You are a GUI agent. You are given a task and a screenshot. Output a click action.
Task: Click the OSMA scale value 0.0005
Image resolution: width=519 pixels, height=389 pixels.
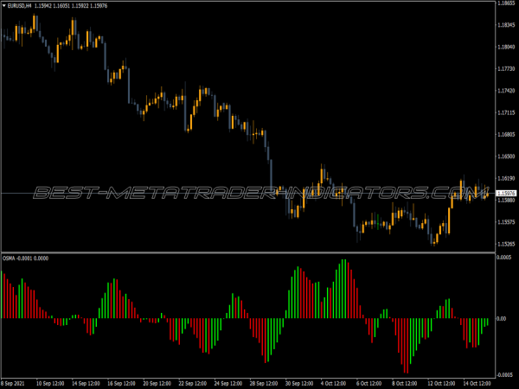point(503,258)
